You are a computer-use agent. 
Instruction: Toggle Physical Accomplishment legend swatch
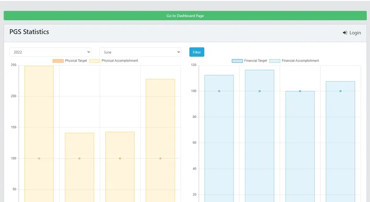tap(95, 61)
